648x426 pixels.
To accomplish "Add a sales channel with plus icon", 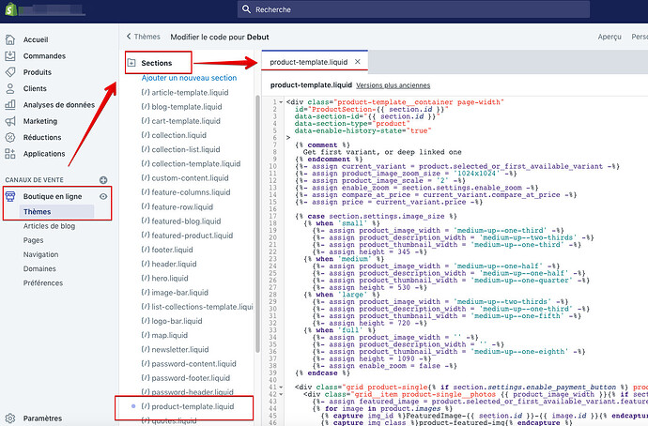I will pyautogui.click(x=103, y=180).
